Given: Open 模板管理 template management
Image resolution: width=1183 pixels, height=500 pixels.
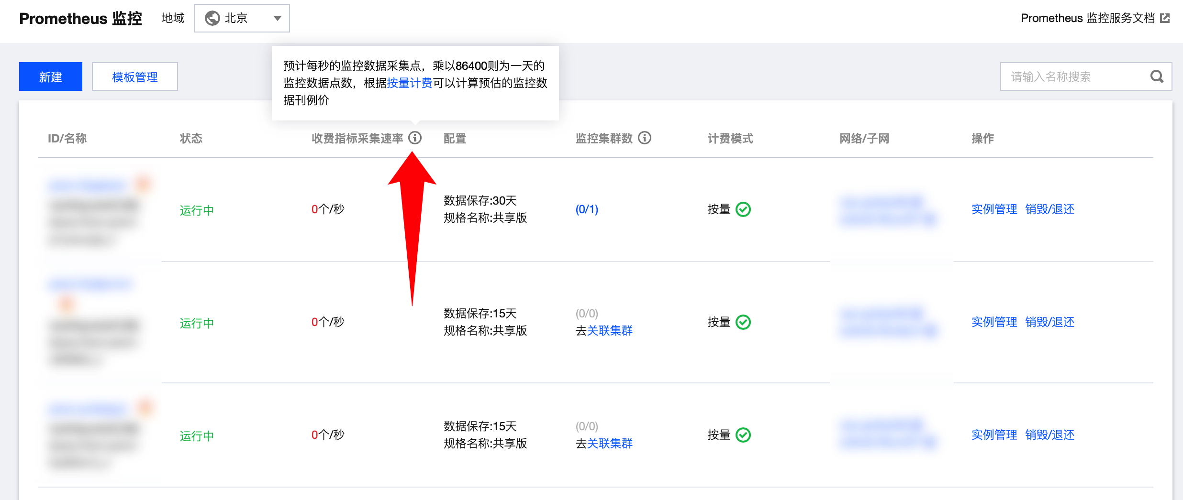Looking at the screenshot, I should click(x=134, y=76).
